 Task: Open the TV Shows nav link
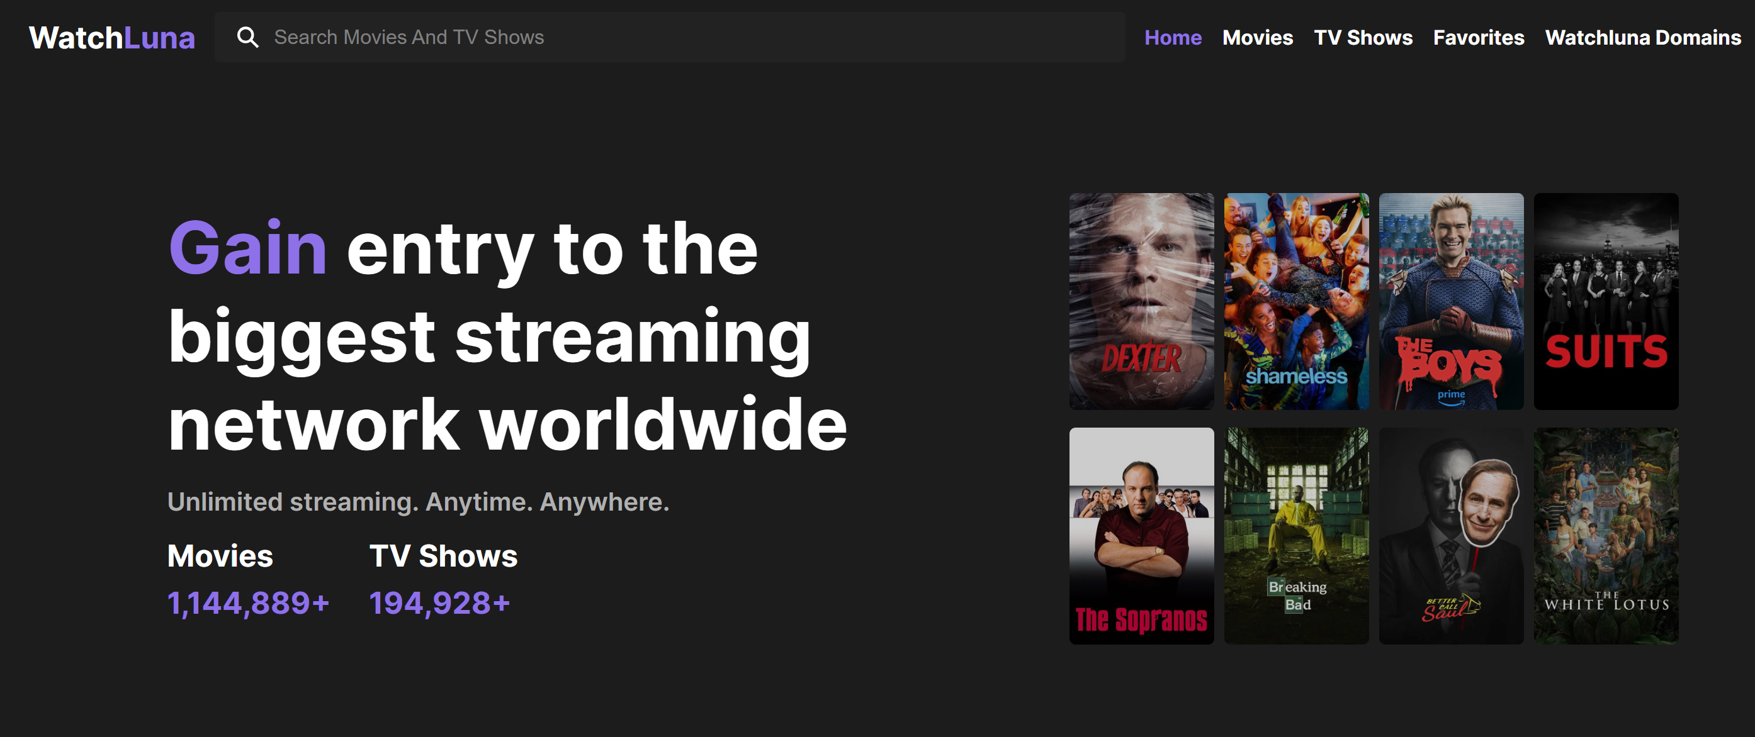[x=1363, y=38]
